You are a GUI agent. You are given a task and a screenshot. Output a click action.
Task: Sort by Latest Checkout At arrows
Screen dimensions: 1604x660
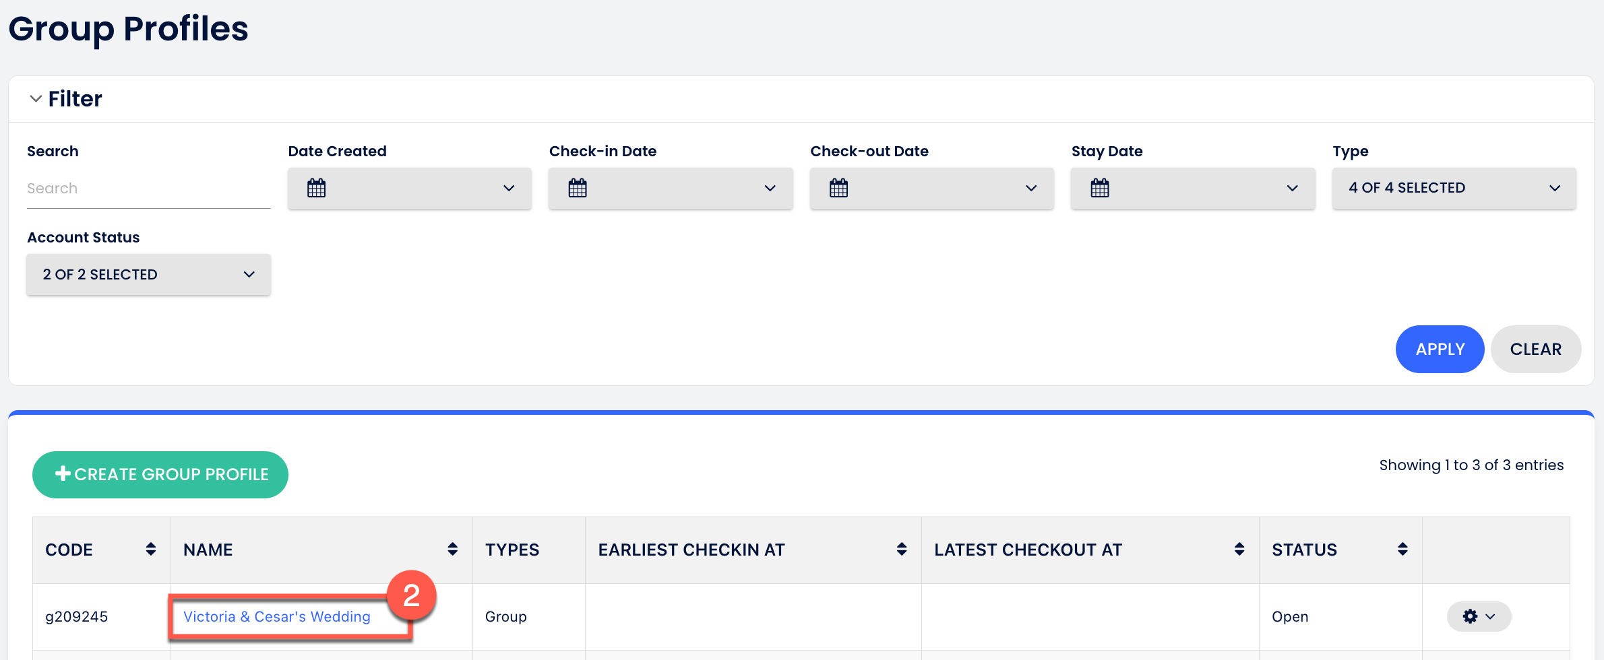click(x=1239, y=550)
